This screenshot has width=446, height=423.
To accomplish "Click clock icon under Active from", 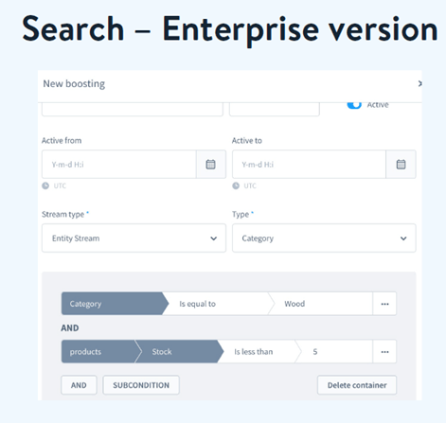I will (x=45, y=185).
